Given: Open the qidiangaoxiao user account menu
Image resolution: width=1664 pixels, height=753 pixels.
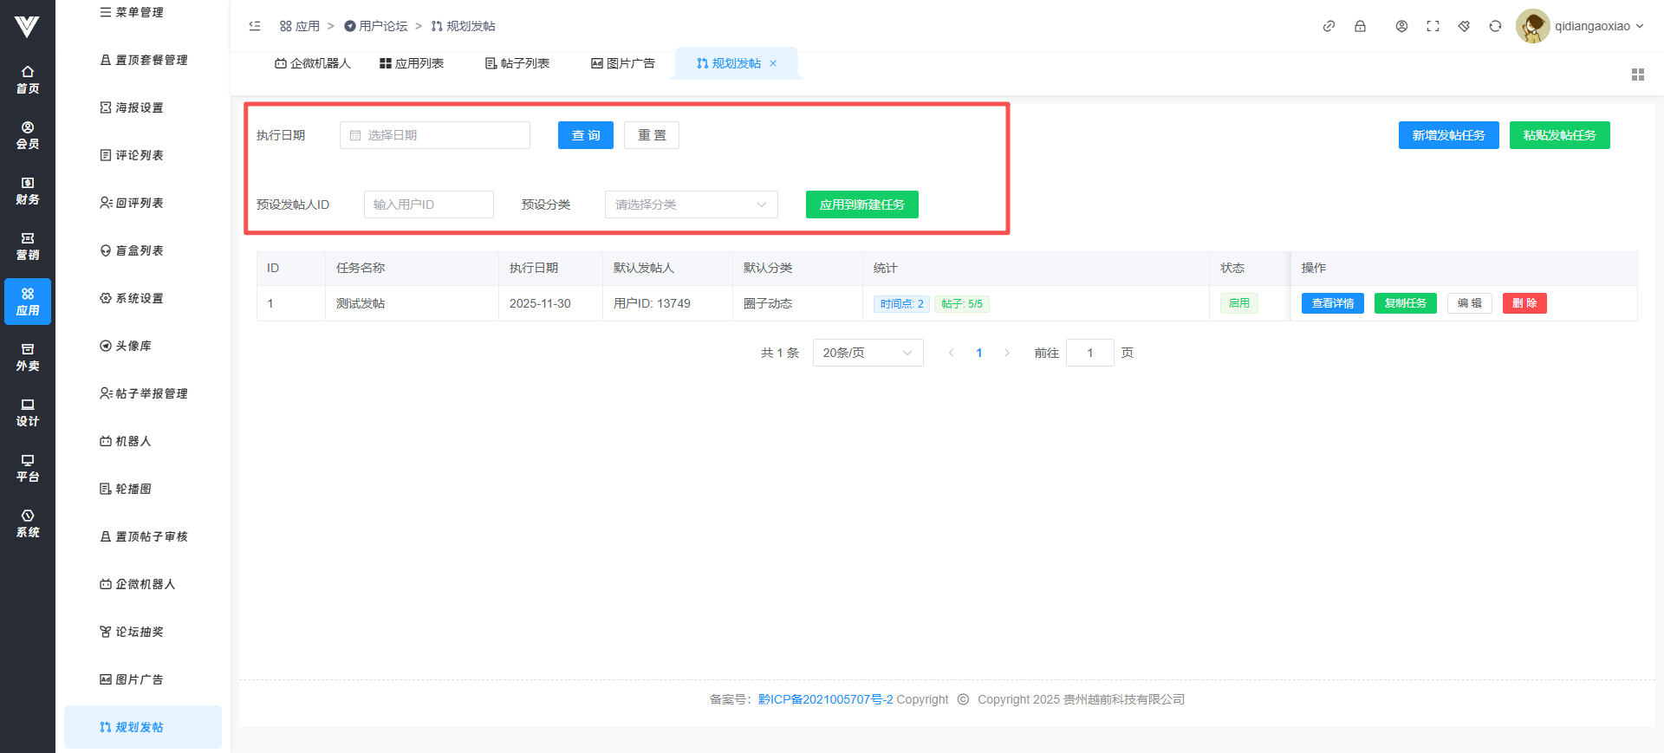Looking at the screenshot, I should 1580,26.
